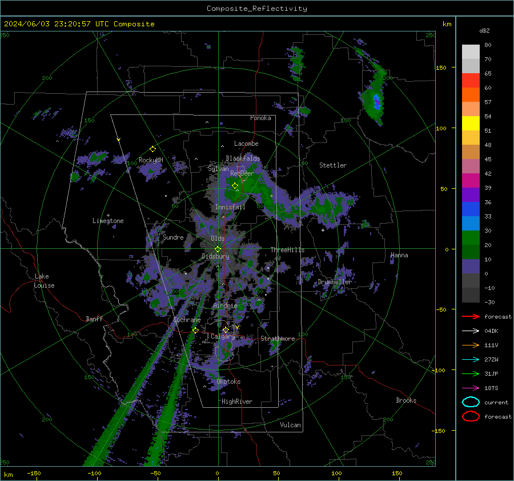514x481 pixels.
Task: Select the HighRiver label
Action: (237, 402)
